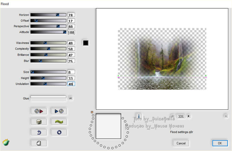Click the 'Perspective' label
Image resolution: width=232 pixels, height=151 pixels.
click(x=21, y=26)
